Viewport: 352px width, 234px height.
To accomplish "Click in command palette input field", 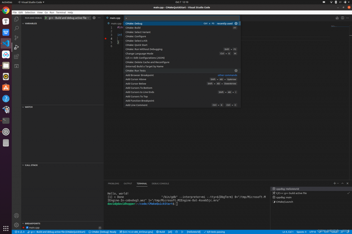I will [x=182, y=18].
